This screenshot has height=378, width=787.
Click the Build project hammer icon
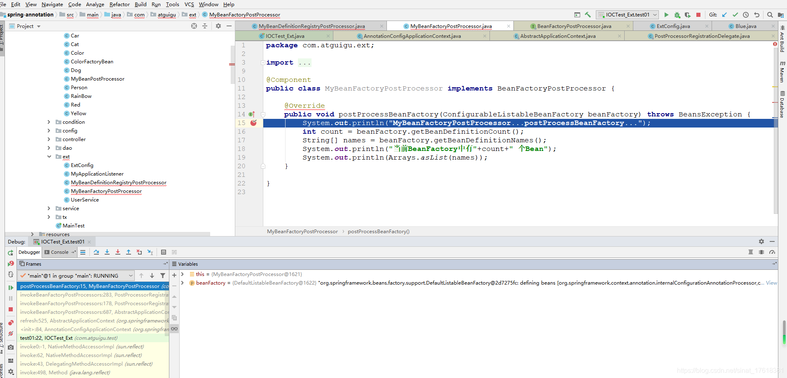tap(588, 15)
